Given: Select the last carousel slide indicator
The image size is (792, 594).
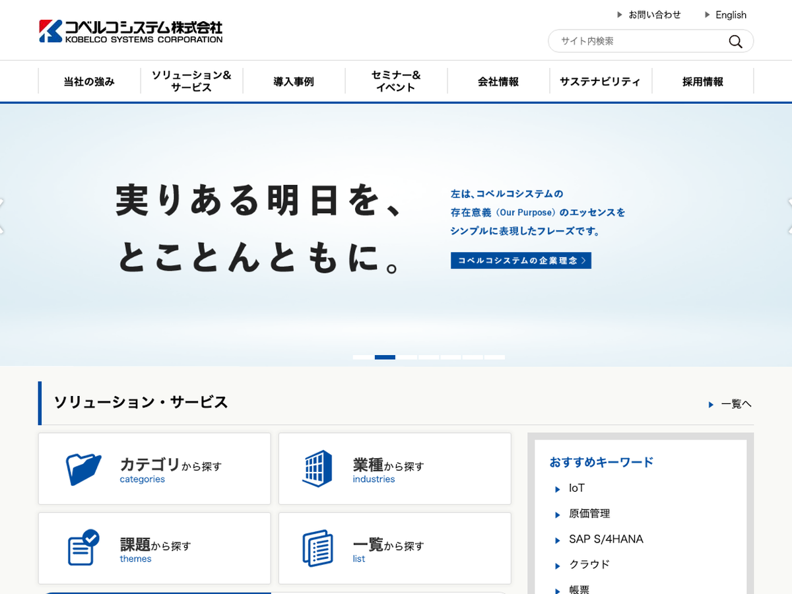Looking at the screenshot, I should 494,357.
